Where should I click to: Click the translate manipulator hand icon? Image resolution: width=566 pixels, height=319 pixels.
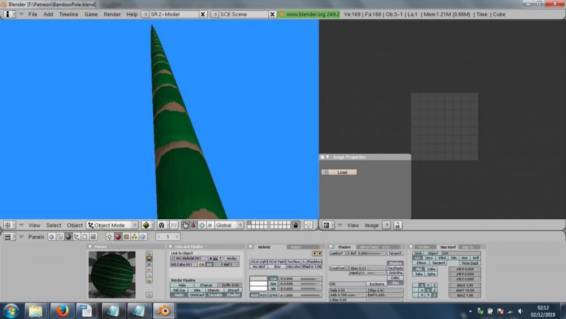pyautogui.click(x=185, y=225)
